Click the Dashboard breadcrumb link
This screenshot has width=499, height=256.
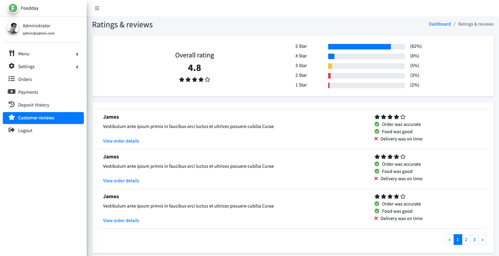pyautogui.click(x=440, y=24)
